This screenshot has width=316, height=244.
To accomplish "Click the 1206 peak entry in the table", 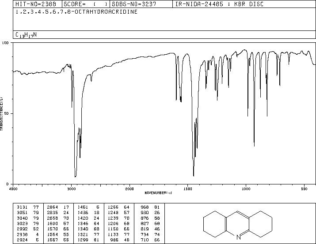I will coord(118,223).
